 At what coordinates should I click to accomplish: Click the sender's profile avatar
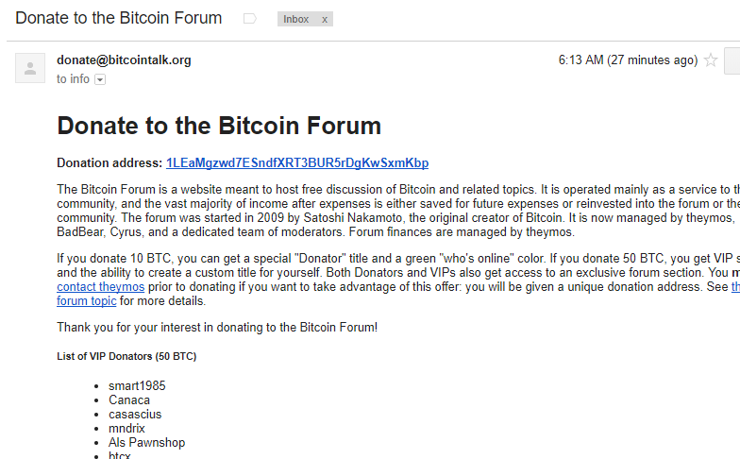coord(30,68)
